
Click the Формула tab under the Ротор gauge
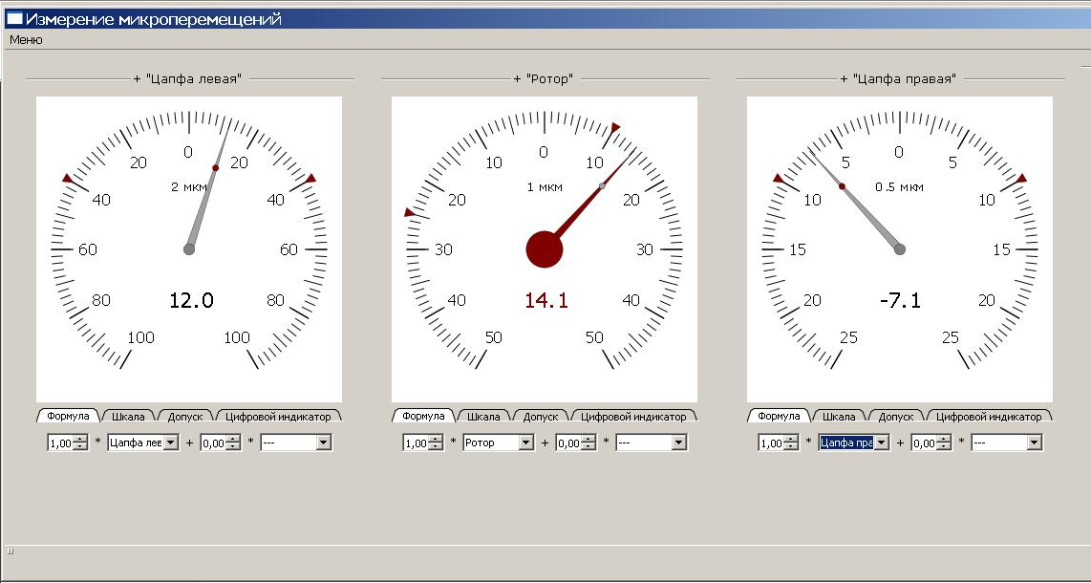point(423,417)
